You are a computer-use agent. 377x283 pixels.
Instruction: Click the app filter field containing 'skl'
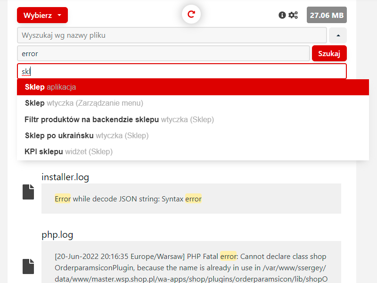(x=182, y=72)
